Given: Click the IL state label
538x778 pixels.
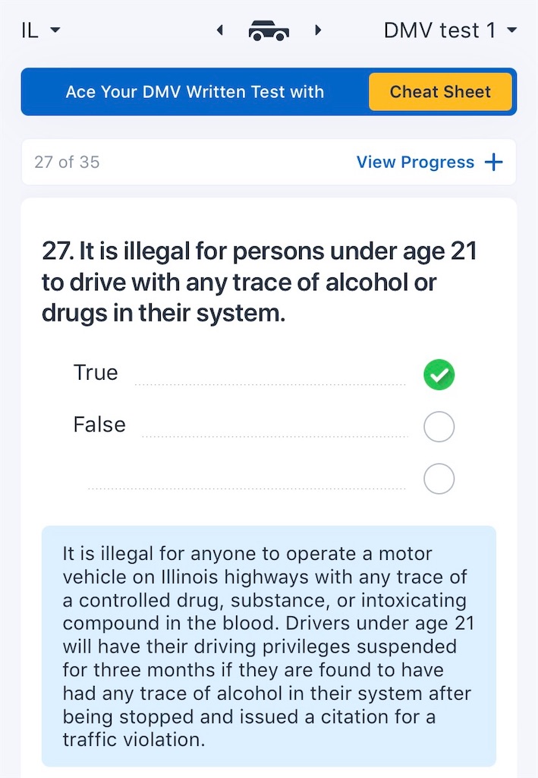Looking at the screenshot, I should [x=30, y=30].
